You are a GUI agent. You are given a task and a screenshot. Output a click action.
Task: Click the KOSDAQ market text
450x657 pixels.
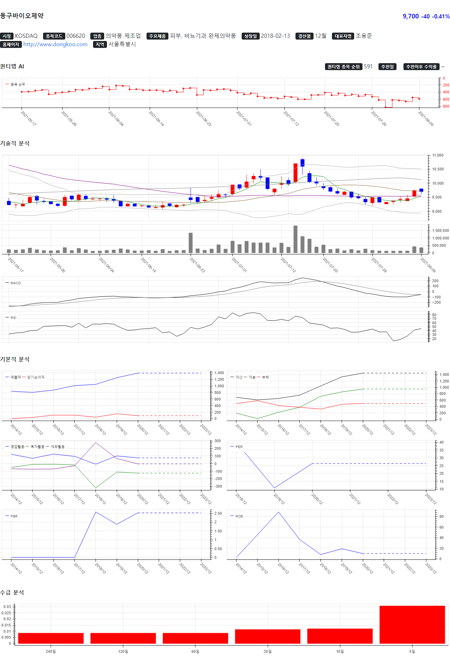coord(26,36)
